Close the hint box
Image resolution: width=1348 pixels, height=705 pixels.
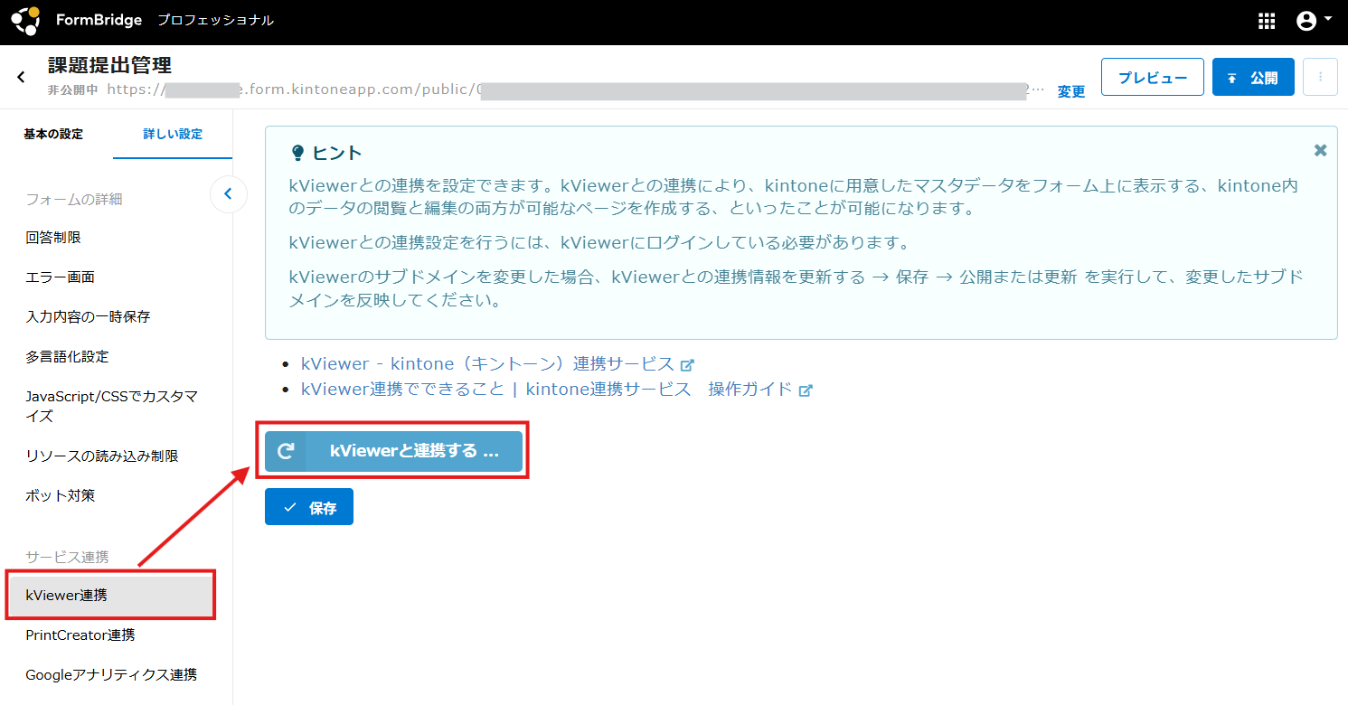point(1320,151)
